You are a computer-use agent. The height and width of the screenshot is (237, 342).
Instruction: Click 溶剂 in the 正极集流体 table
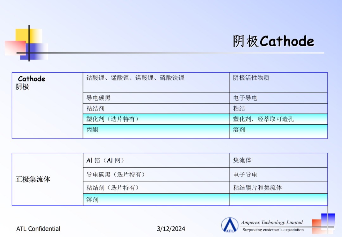[156, 200]
